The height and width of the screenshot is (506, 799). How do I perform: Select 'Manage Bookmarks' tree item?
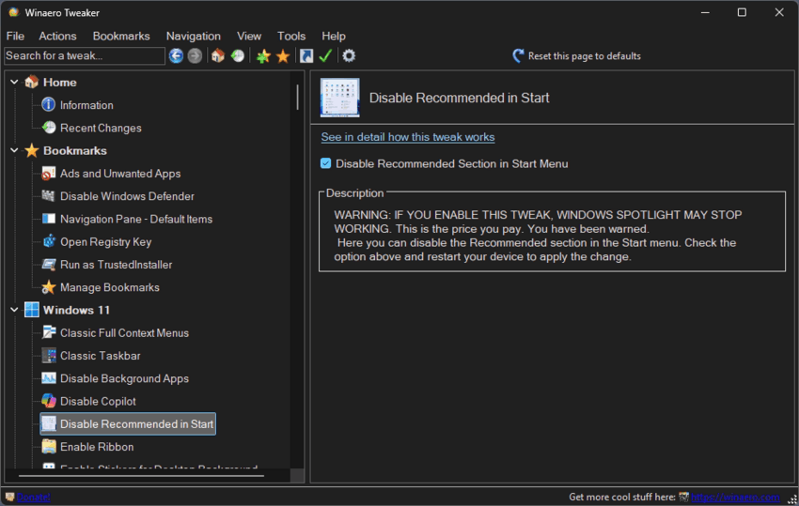[x=110, y=287]
